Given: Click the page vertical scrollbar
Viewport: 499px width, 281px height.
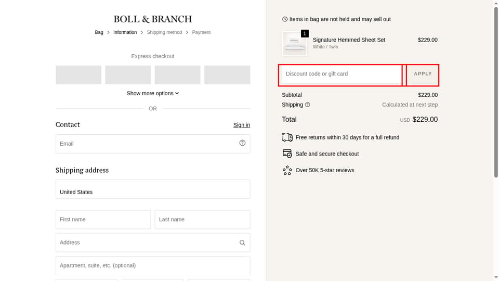Looking at the screenshot, I should 496,93.
